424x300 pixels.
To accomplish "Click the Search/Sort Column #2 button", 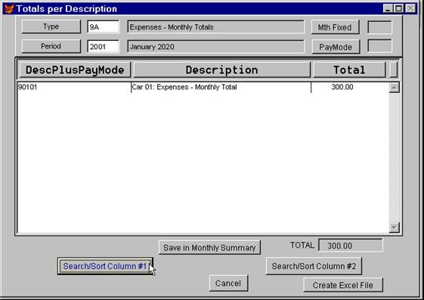I will [x=314, y=266].
